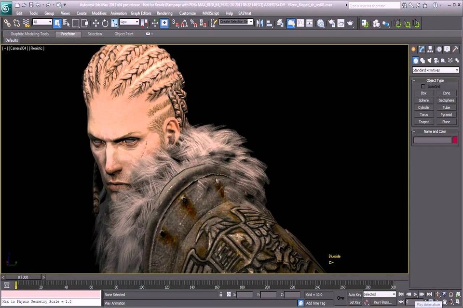
Task: Open the Render Setup dialog
Action: (331, 22)
